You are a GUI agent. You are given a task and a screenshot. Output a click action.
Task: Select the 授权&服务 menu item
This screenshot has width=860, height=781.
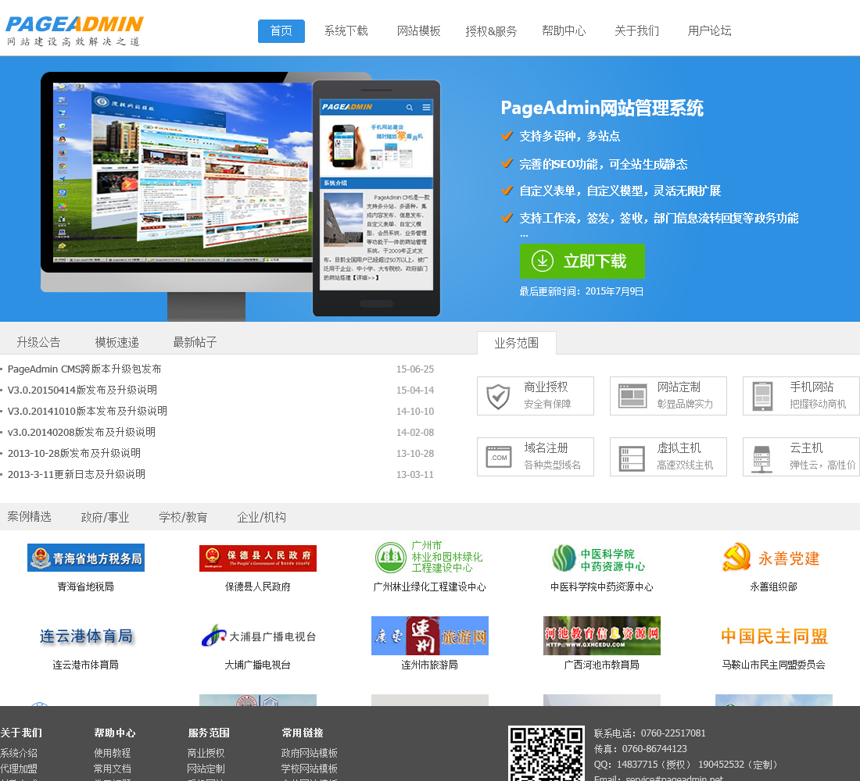coord(492,31)
